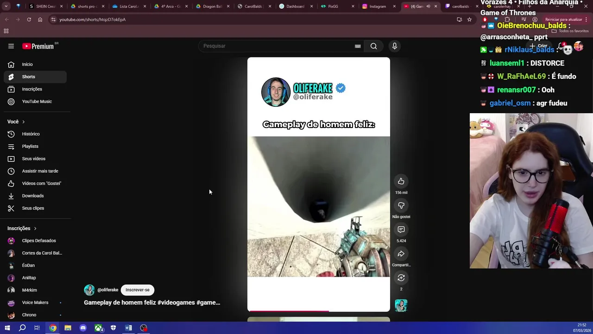Click the browser back arrow
The height and width of the screenshot is (334, 593).
coord(6,19)
